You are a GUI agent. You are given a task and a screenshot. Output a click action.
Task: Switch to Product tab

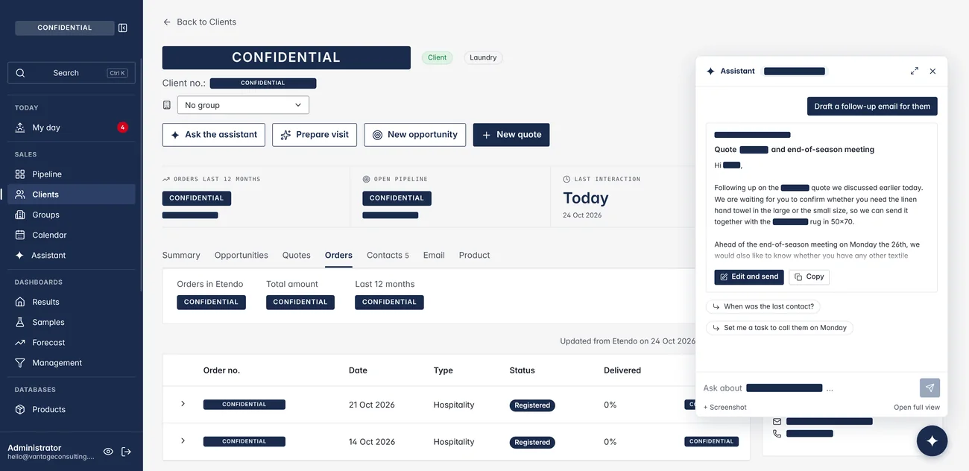pyautogui.click(x=474, y=255)
